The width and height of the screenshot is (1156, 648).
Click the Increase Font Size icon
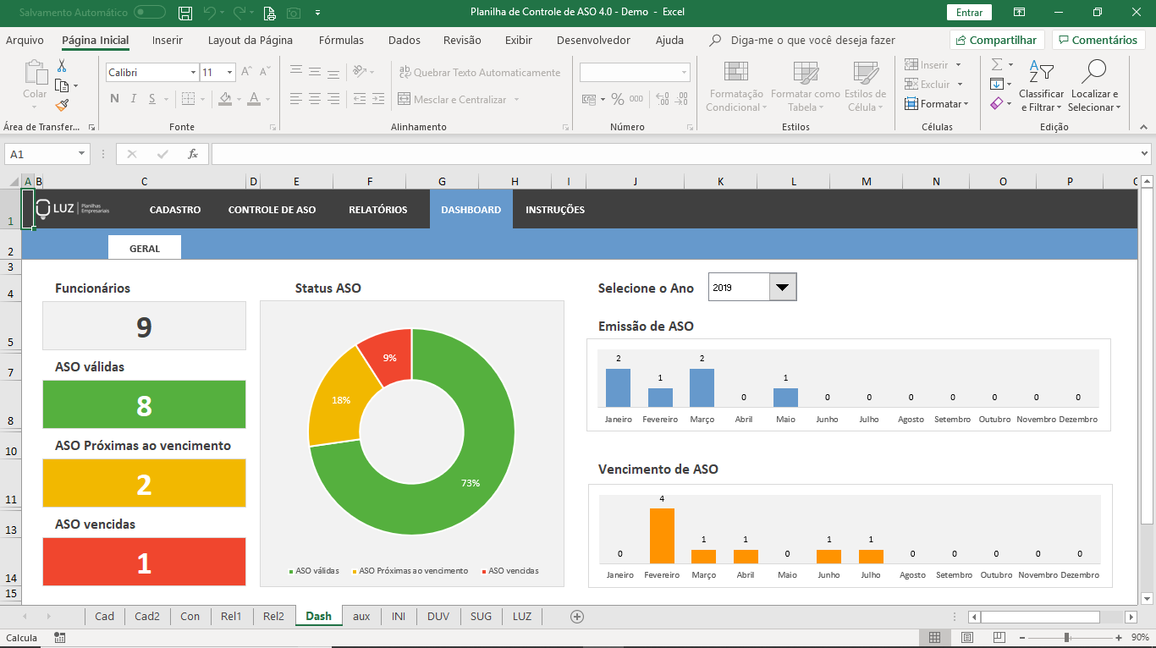pos(246,73)
